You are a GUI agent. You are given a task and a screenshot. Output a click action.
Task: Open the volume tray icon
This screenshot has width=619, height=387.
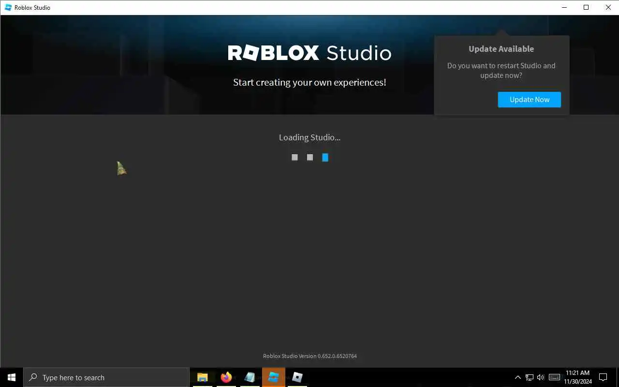pos(541,377)
